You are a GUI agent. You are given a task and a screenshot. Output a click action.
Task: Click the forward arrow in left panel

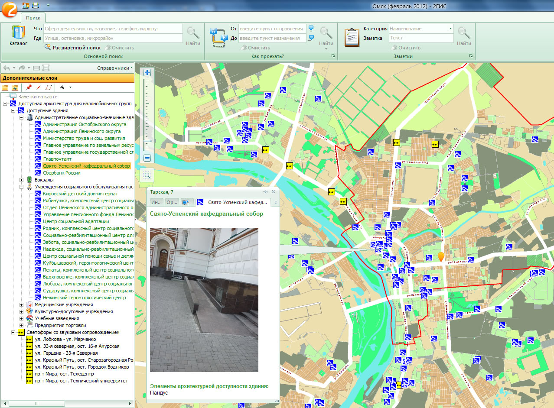click(22, 68)
